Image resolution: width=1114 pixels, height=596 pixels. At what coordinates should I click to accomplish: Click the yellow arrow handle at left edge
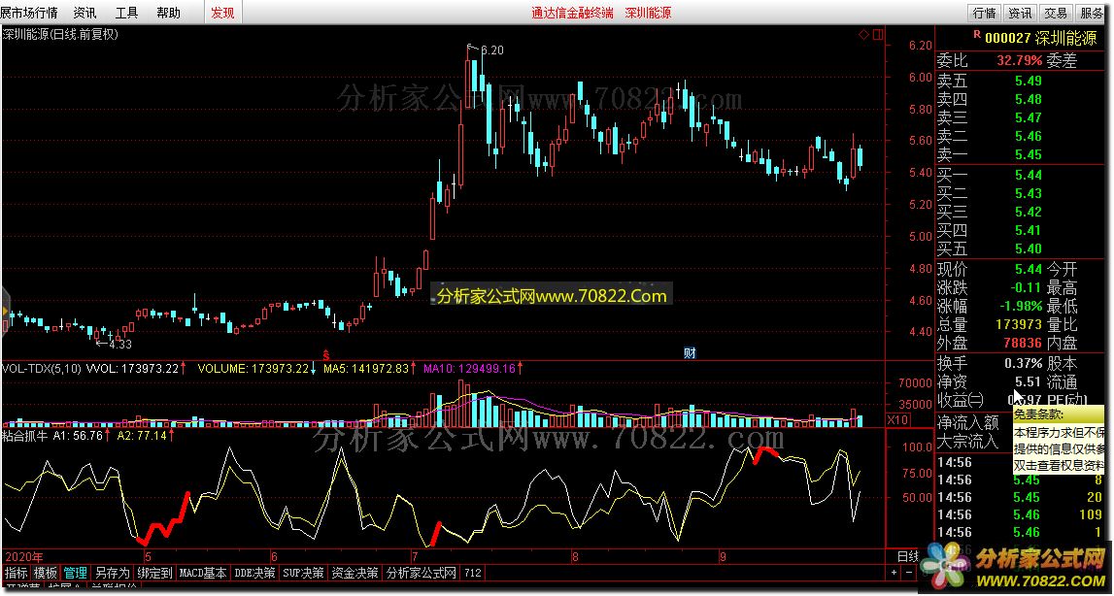click(x=4, y=312)
